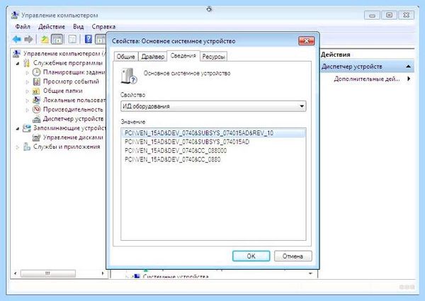The image size is (425, 301).
Task: Select Диспетчер устройств in the left tree
Action: click(74, 119)
